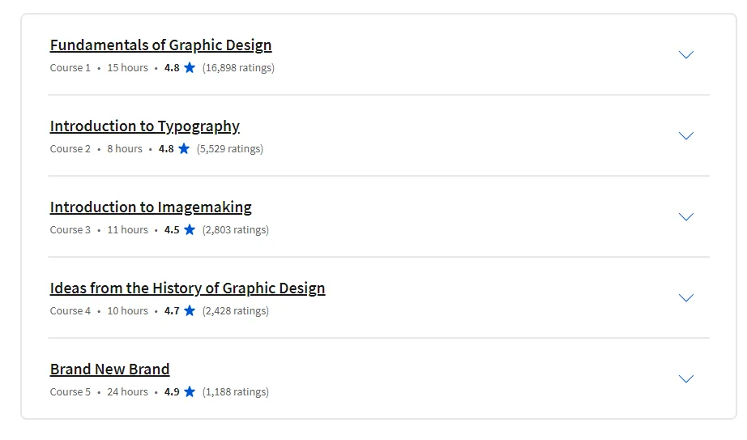Screen dimensions: 747x440
Task: Open Ideas from the History of Graphic Design
Action: click(x=187, y=288)
